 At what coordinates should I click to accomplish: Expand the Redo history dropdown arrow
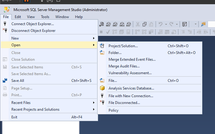pyautogui.click(x=177, y=24)
